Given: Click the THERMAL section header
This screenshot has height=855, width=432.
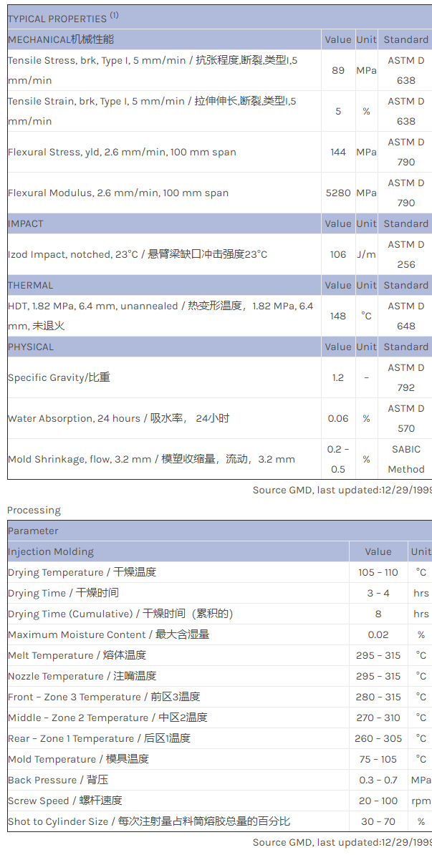Looking at the screenshot, I should click(31, 285).
